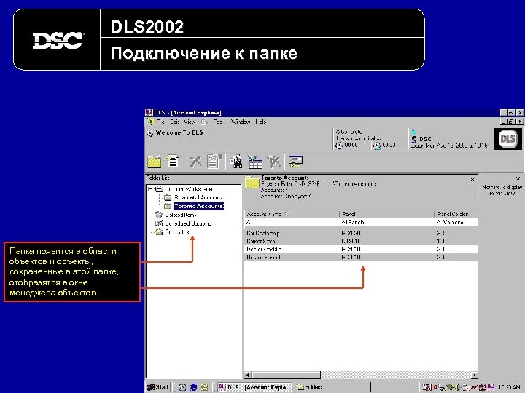The width and height of the screenshot is (525, 393).
Task: Click the account name filter field showing A
Action: [292, 222]
